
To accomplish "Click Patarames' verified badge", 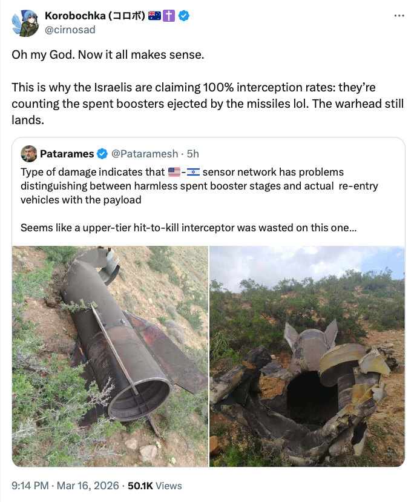I will click(103, 153).
